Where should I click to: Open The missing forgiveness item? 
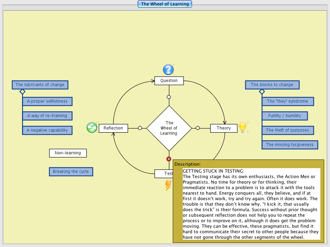pyautogui.click(x=289, y=145)
